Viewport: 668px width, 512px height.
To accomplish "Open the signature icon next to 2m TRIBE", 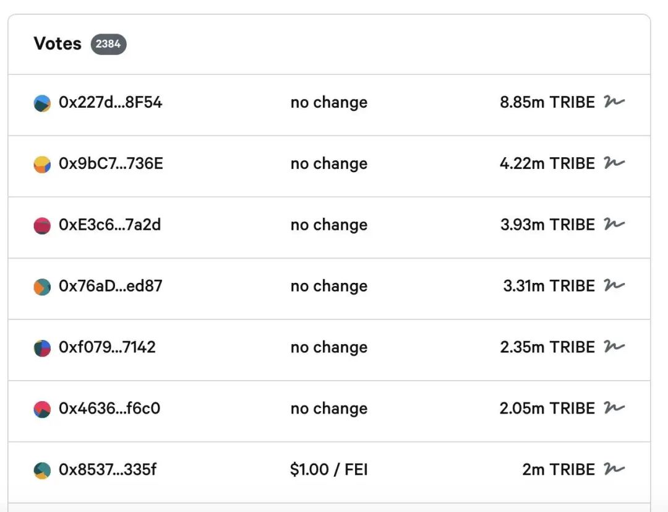I will click(614, 469).
